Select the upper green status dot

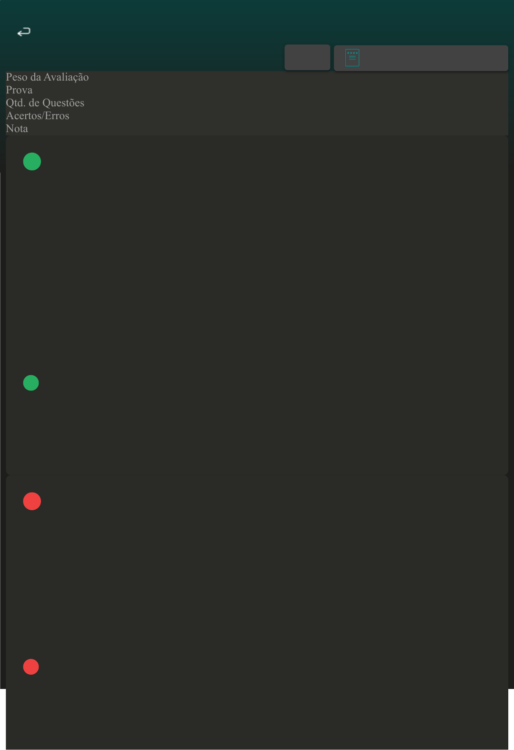point(32,162)
